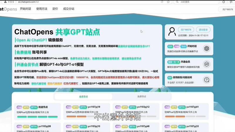Click the GPT4o badge on yo1103pj12 card
235x132 pixels.
[x=133, y=107]
